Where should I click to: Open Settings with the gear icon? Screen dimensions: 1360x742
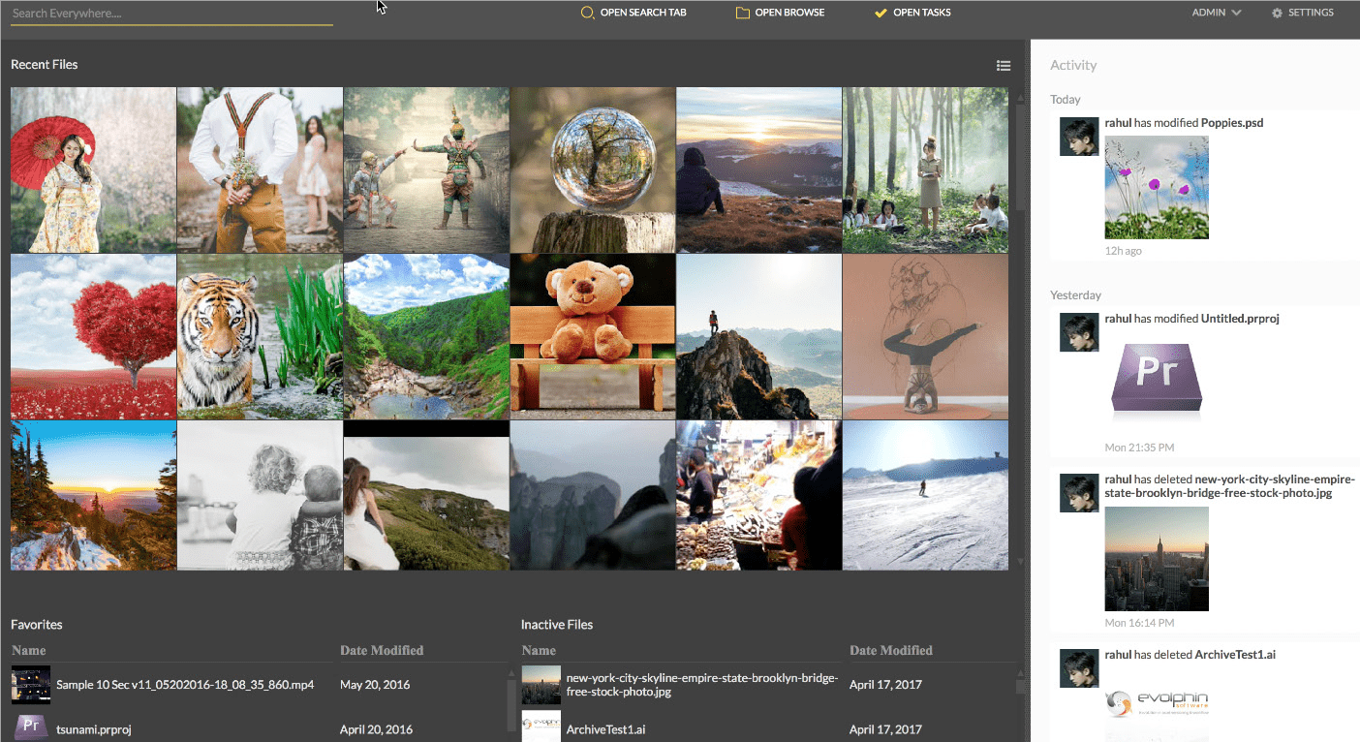point(1303,13)
